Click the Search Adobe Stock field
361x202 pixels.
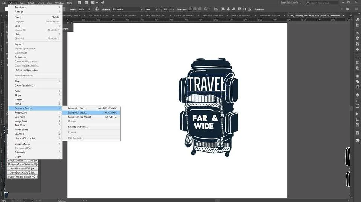(x=322, y=3)
